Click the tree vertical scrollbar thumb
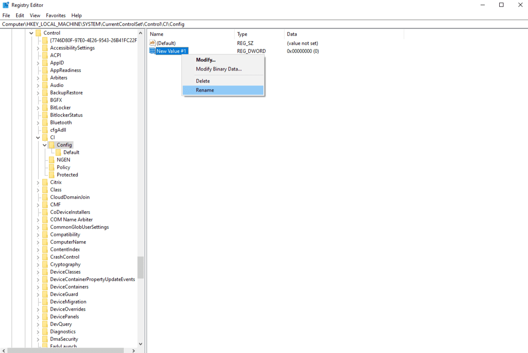528x353 pixels. [x=140, y=267]
